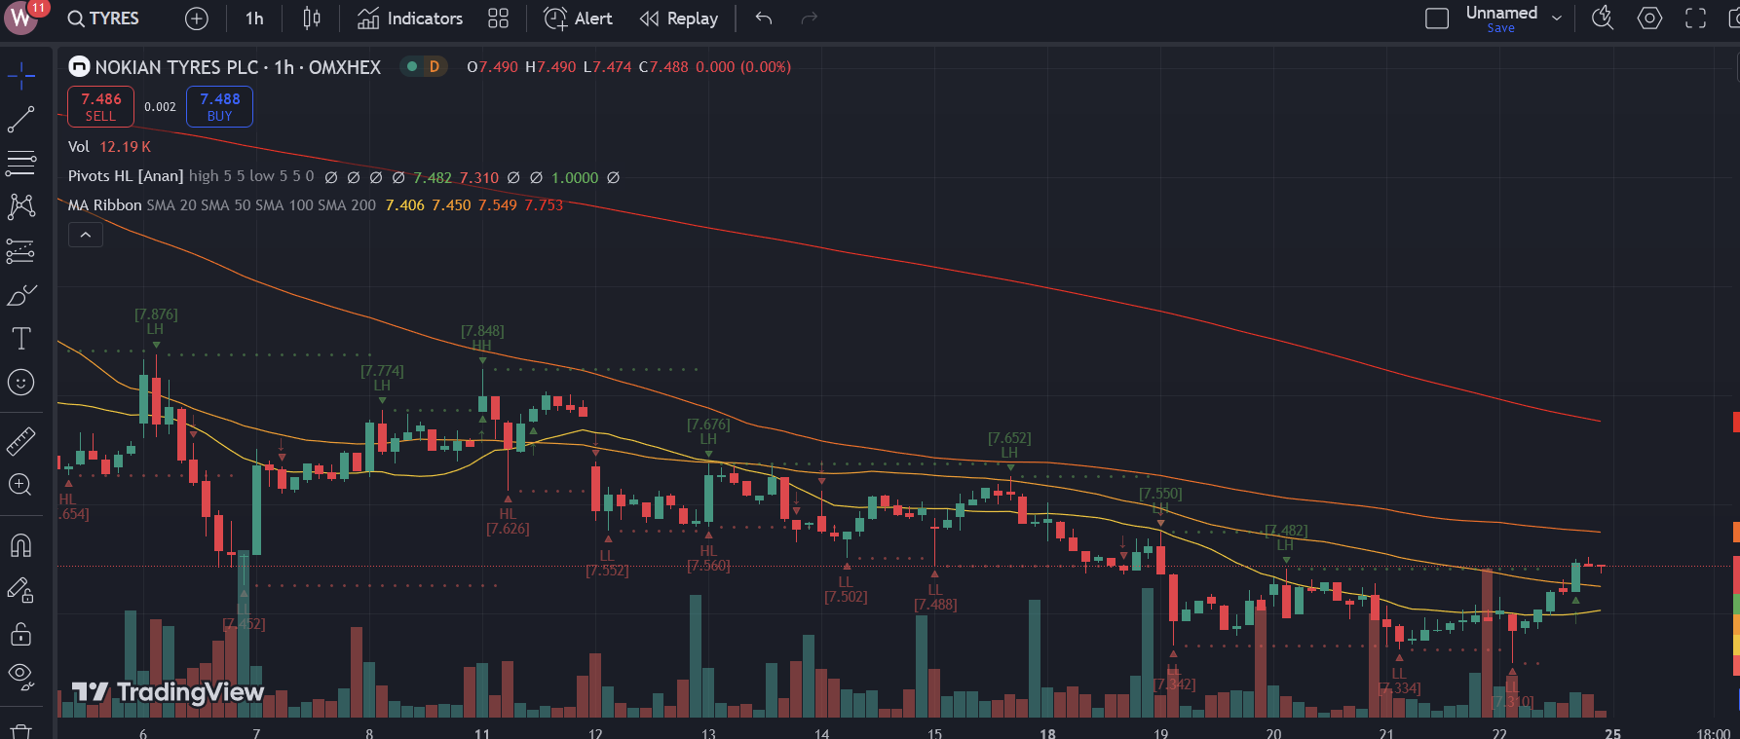Toggle lock all drawing tools
The image size is (1740, 739).
[21, 634]
